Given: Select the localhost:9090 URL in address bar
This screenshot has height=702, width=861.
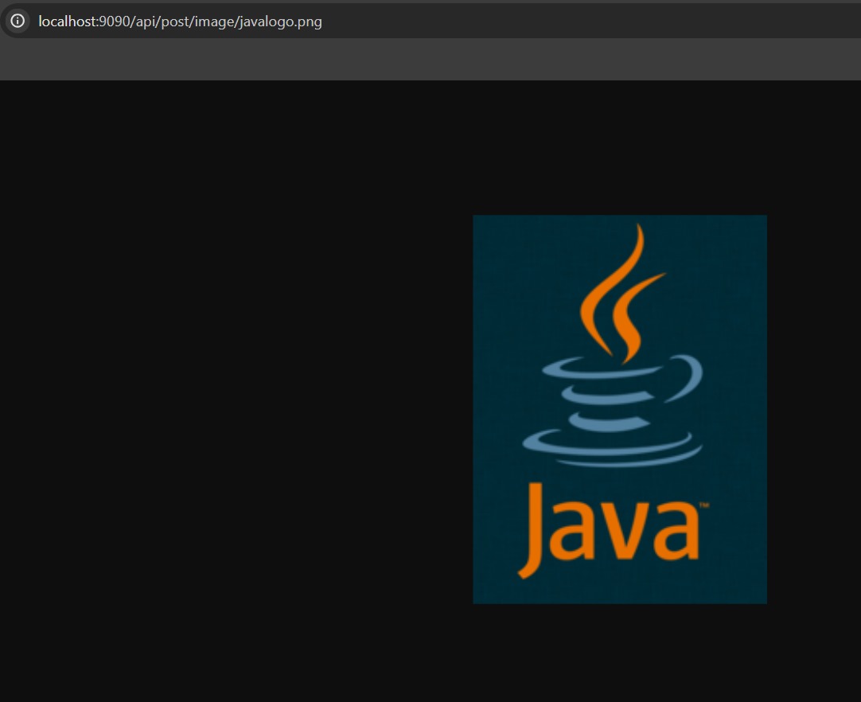Looking at the screenshot, I should (180, 21).
